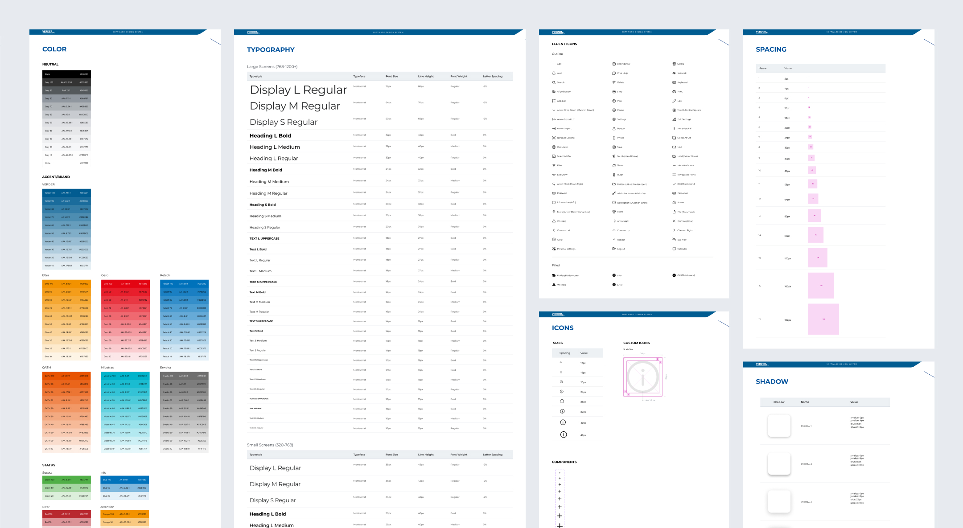The height and width of the screenshot is (528, 963).
Task: Click the Select All Off checkbox icon
Action: [x=674, y=138]
